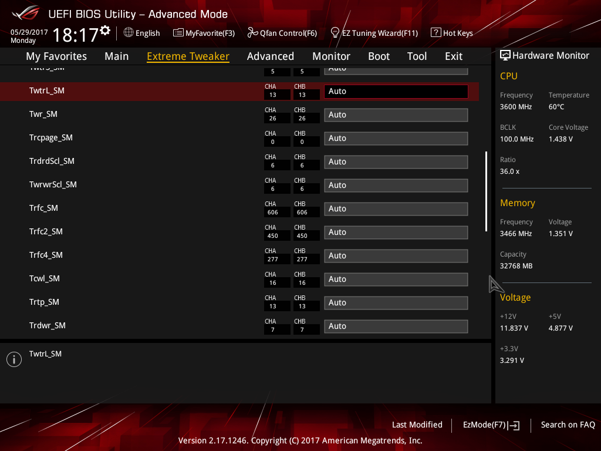
Task: Open Qfan Control fan icon
Action: [252, 33]
